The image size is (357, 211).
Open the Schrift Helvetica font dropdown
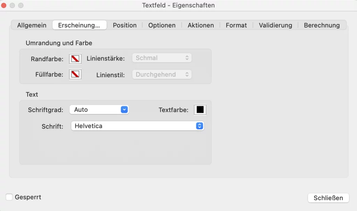tap(137, 126)
